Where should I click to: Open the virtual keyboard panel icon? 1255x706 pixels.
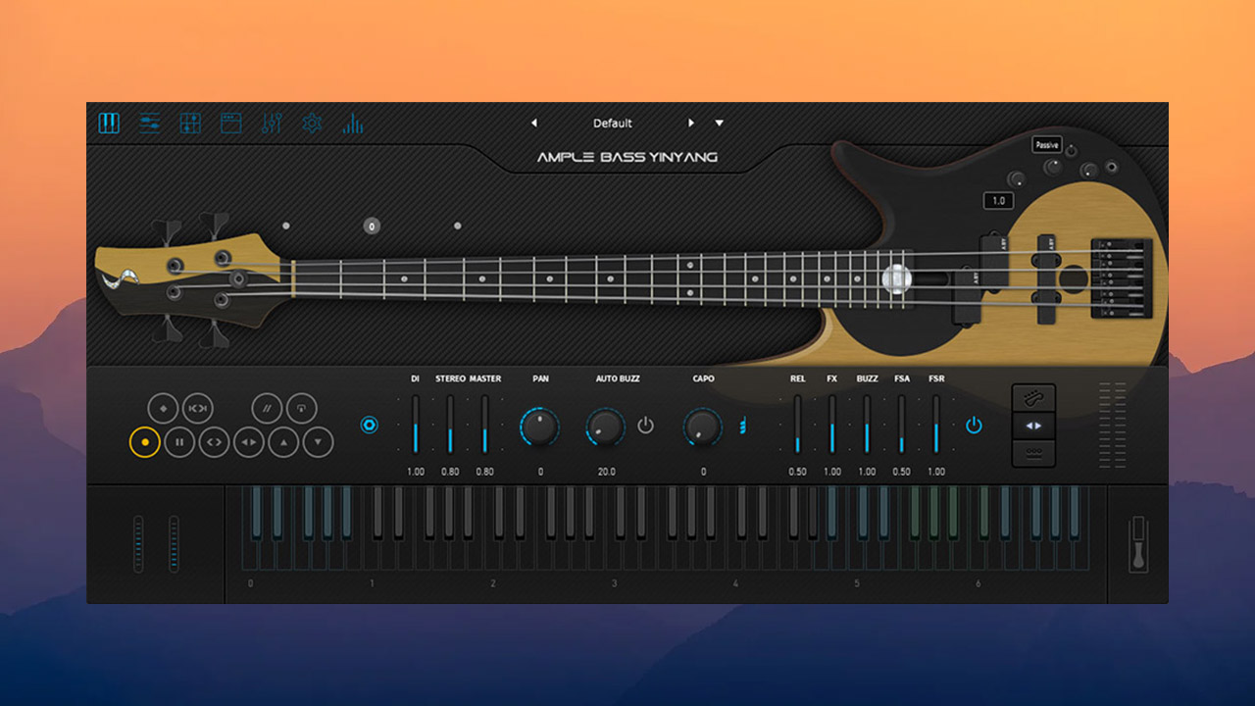[x=109, y=123]
